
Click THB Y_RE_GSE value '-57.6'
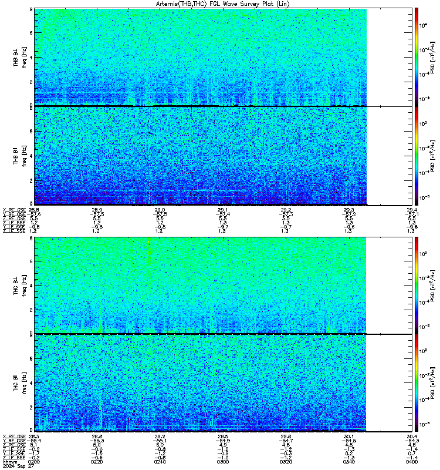click(34, 214)
